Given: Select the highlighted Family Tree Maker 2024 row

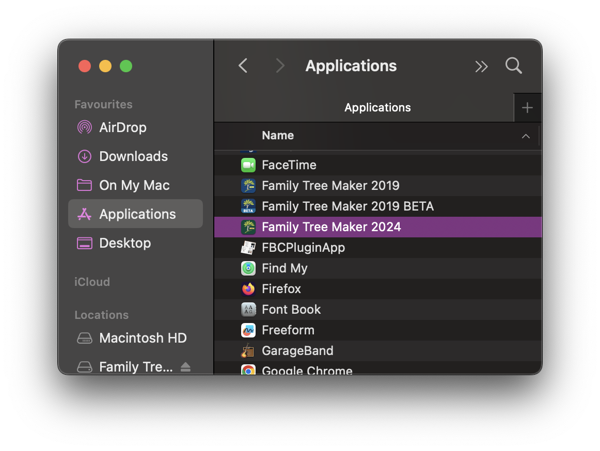Looking at the screenshot, I should click(378, 227).
